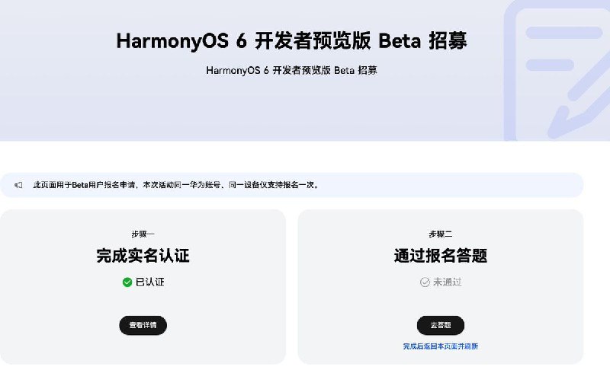Image resolution: width=610 pixels, height=373 pixels.
Task: Click the bold HarmonyOS 6 Beta 招募 title
Action: tap(291, 41)
